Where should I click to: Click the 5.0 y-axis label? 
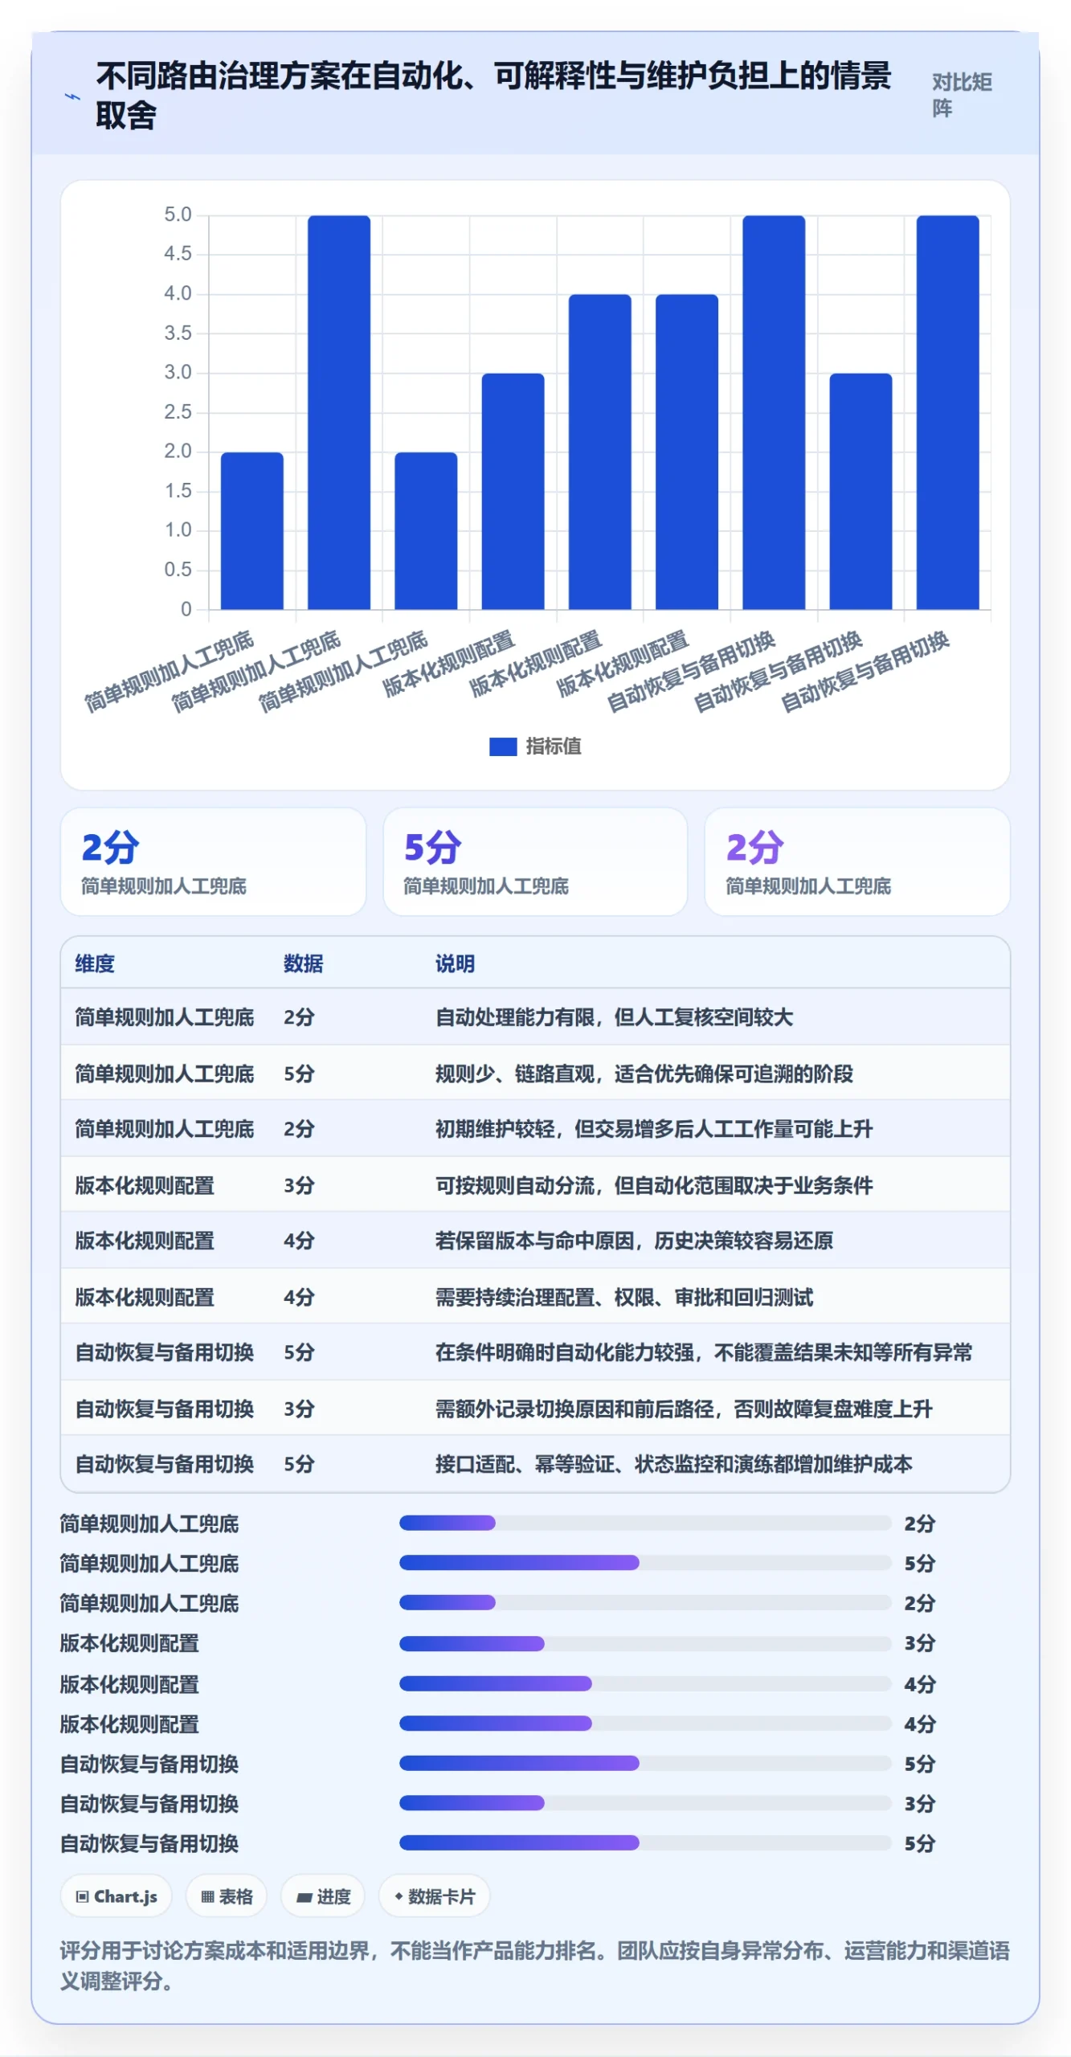tap(178, 215)
